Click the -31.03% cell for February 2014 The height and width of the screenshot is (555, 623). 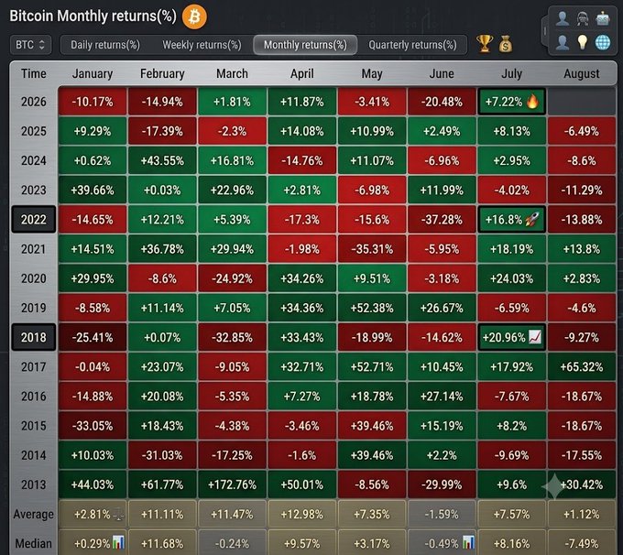point(162,455)
